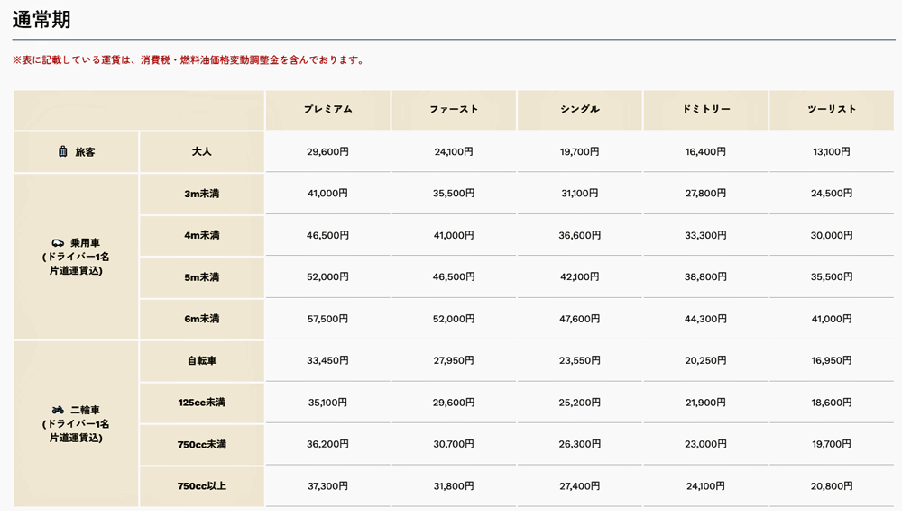Click the 自転車 row label
Viewport: 902px width, 516px height.
tap(202, 361)
